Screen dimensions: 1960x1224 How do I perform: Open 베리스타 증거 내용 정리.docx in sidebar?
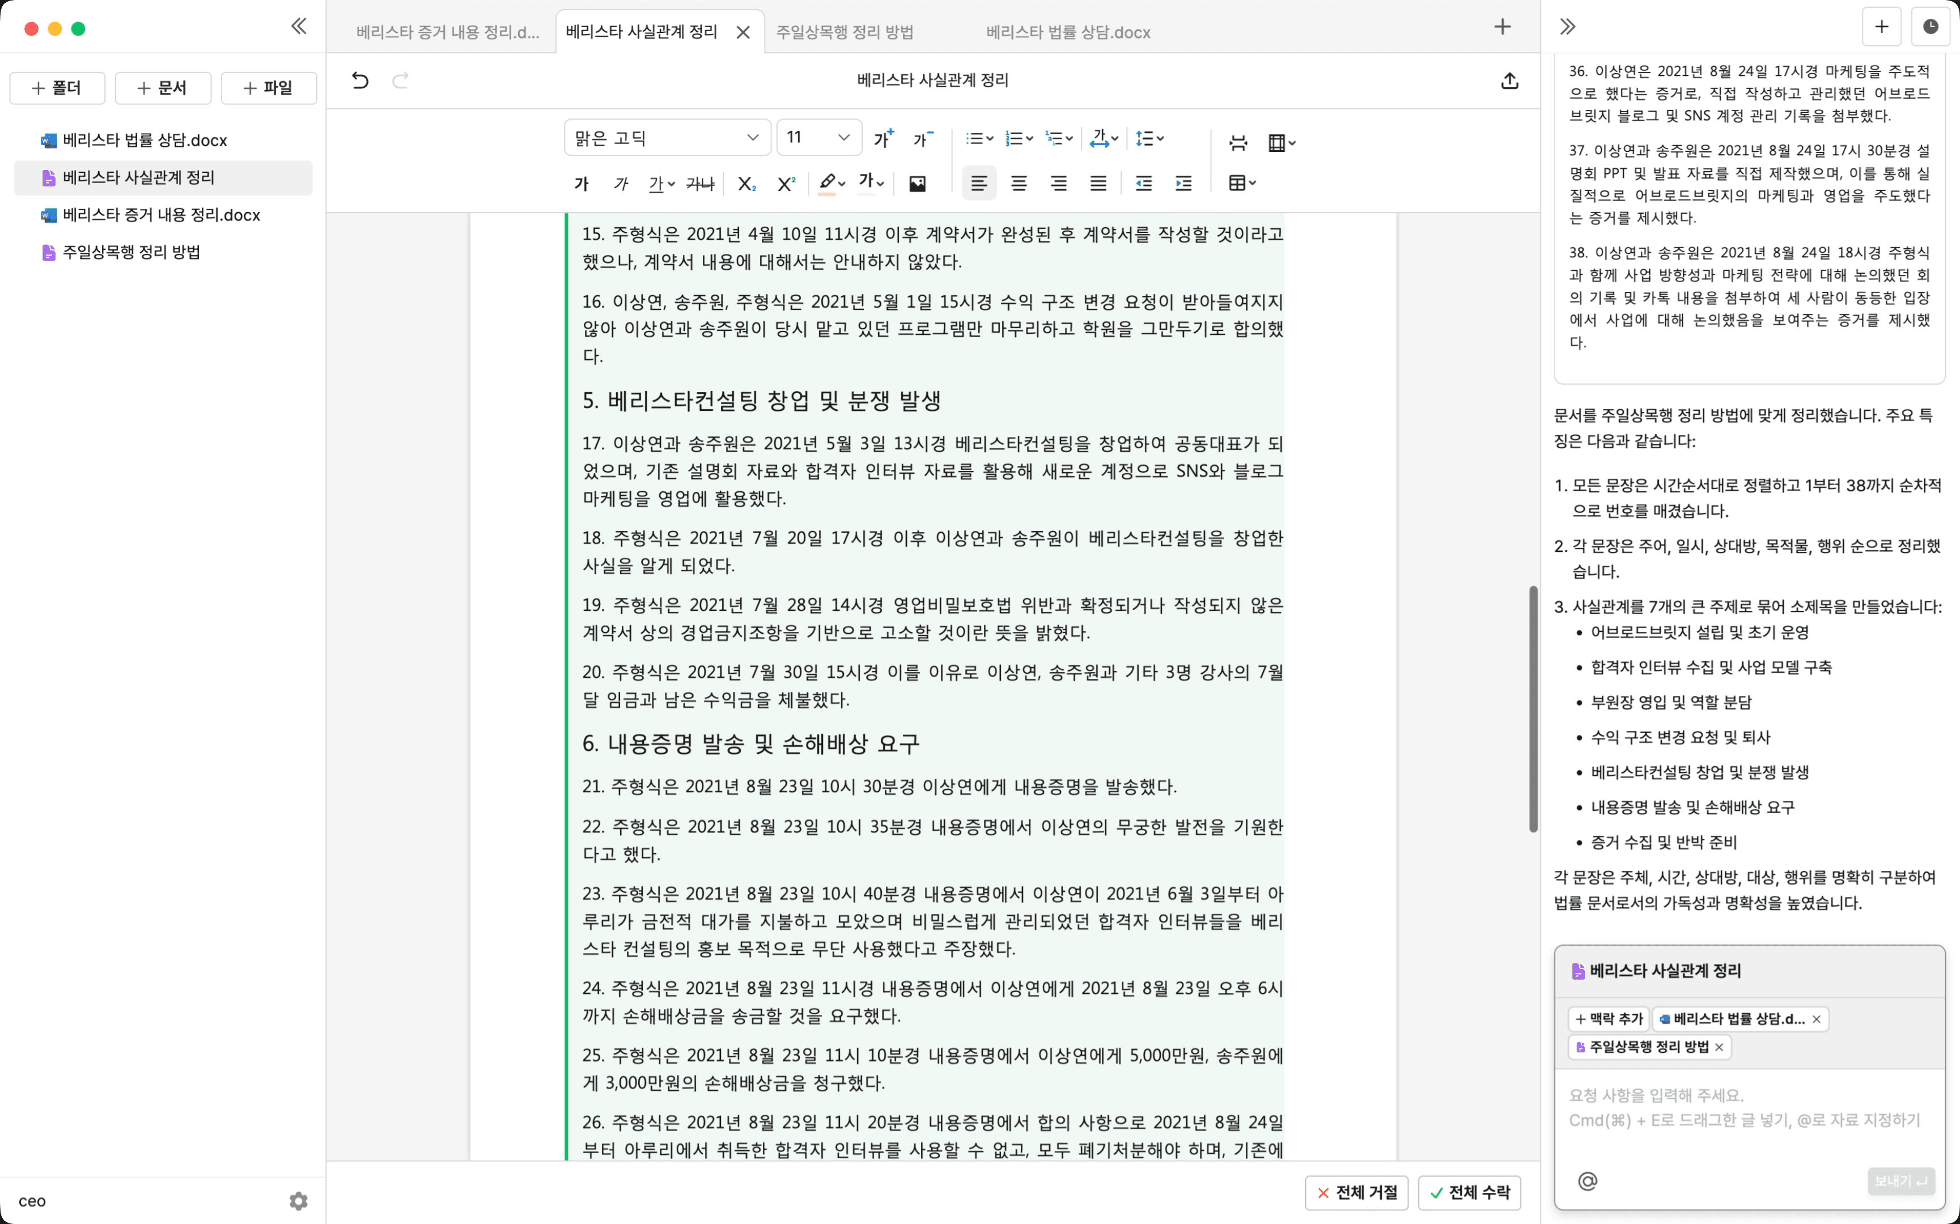click(x=163, y=215)
